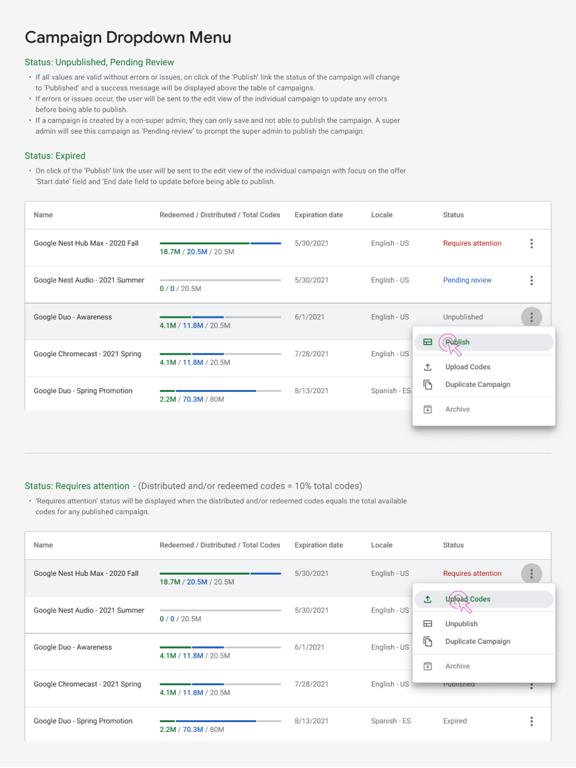Viewport: 576px width, 768px height.
Task: Click the red Requires attention status in the lower table
Action: (472, 573)
